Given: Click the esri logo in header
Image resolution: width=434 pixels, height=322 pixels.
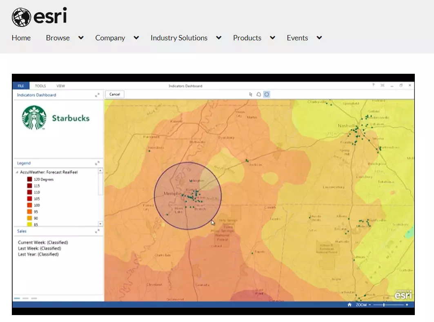Looking at the screenshot, I should coord(39,17).
